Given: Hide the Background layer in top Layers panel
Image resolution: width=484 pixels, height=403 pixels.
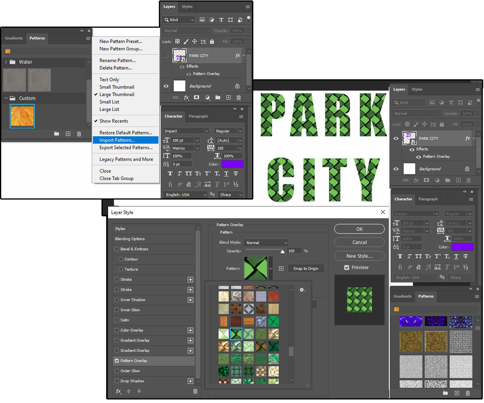Looking at the screenshot, I should point(166,86).
